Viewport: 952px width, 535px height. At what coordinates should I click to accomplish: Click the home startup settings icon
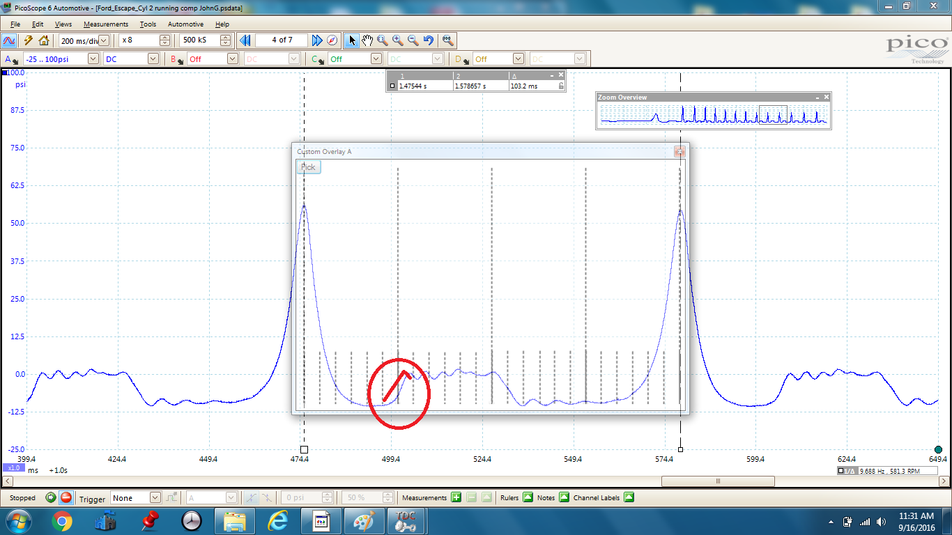(x=44, y=40)
